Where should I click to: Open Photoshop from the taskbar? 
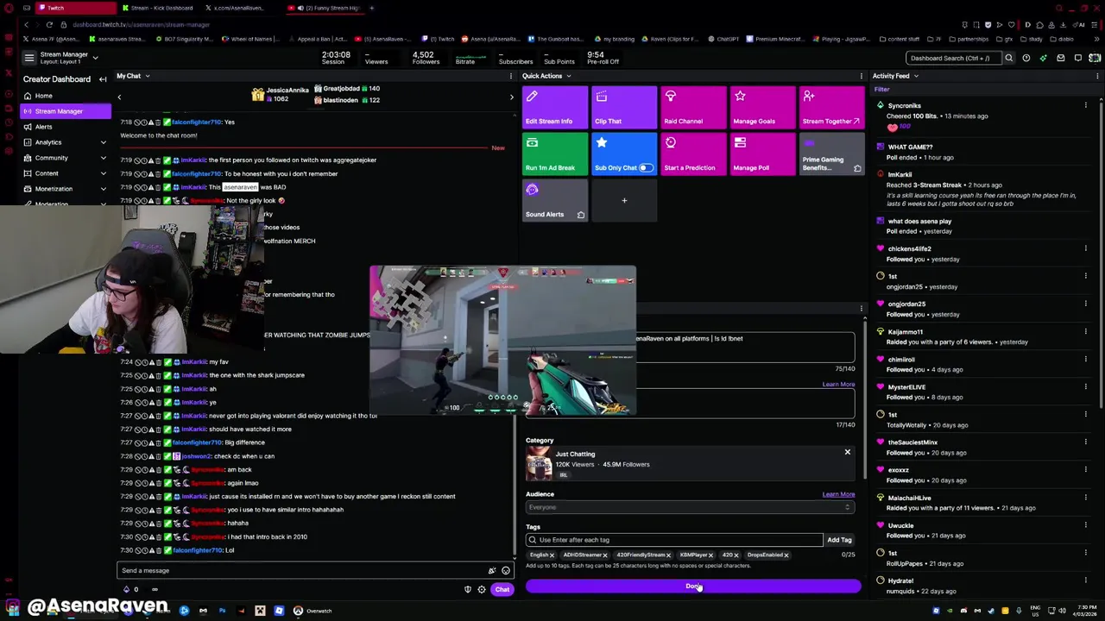click(x=222, y=611)
